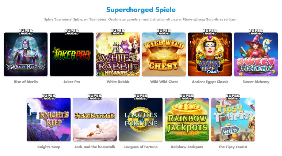Open the Sweet Alchemy game thumbnail

pyautogui.click(x=256, y=54)
